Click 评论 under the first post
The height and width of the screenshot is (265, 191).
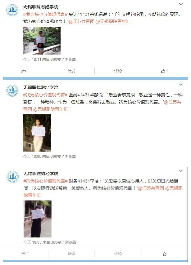pos(118,71)
